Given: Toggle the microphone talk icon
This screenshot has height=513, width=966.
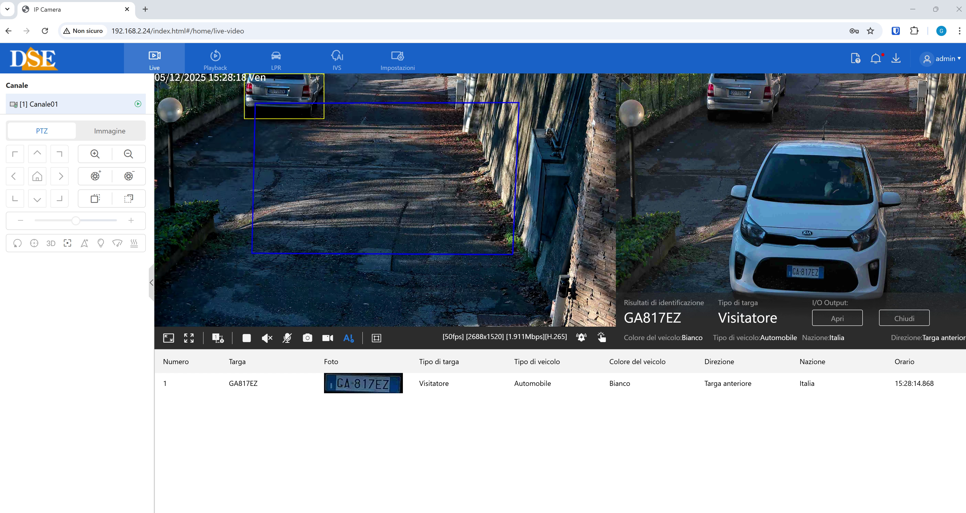Looking at the screenshot, I should point(287,338).
